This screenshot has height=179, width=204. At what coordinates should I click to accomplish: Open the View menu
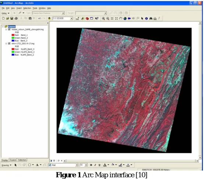tap(13, 8)
